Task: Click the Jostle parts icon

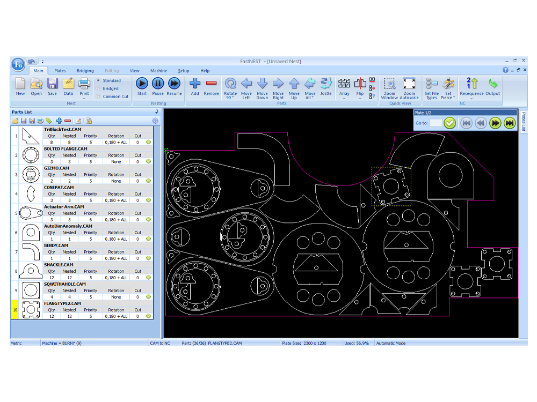Action: pyautogui.click(x=326, y=84)
